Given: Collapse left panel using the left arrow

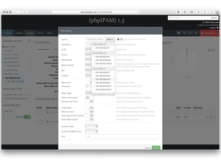Looking at the screenshot, I should point(4,117).
